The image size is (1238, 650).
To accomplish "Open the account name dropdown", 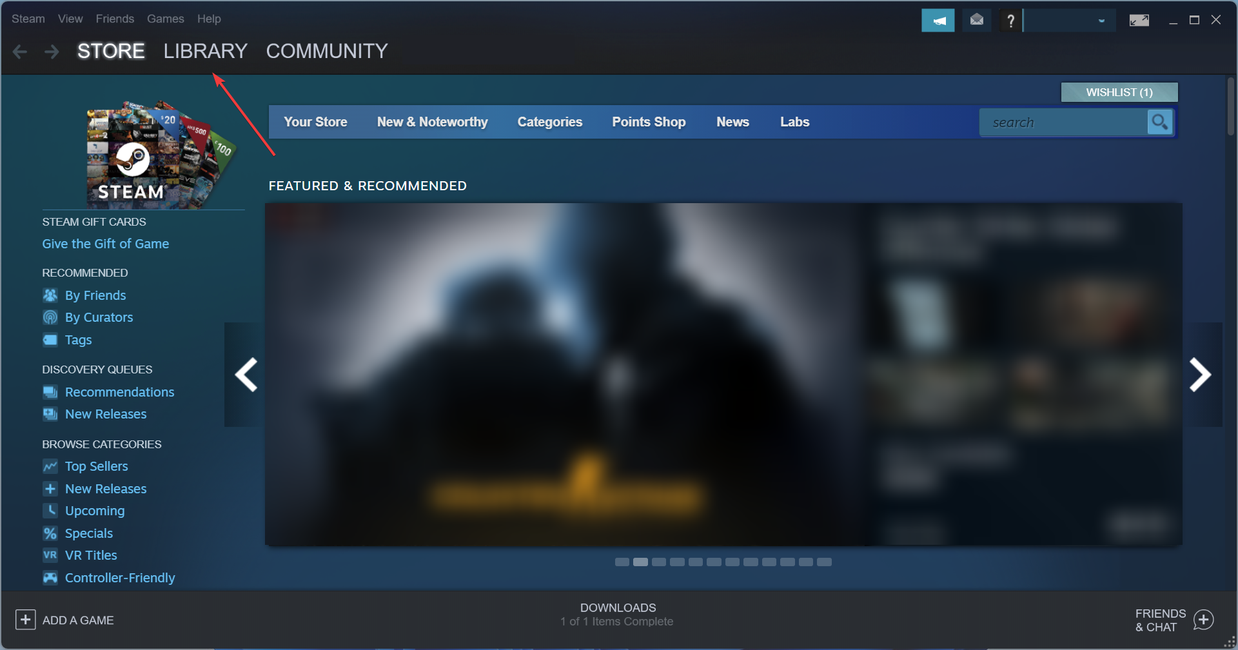I will (x=1069, y=21).
